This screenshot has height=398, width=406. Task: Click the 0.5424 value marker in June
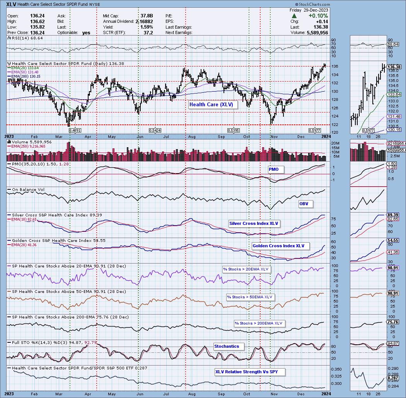click(155, 131)
